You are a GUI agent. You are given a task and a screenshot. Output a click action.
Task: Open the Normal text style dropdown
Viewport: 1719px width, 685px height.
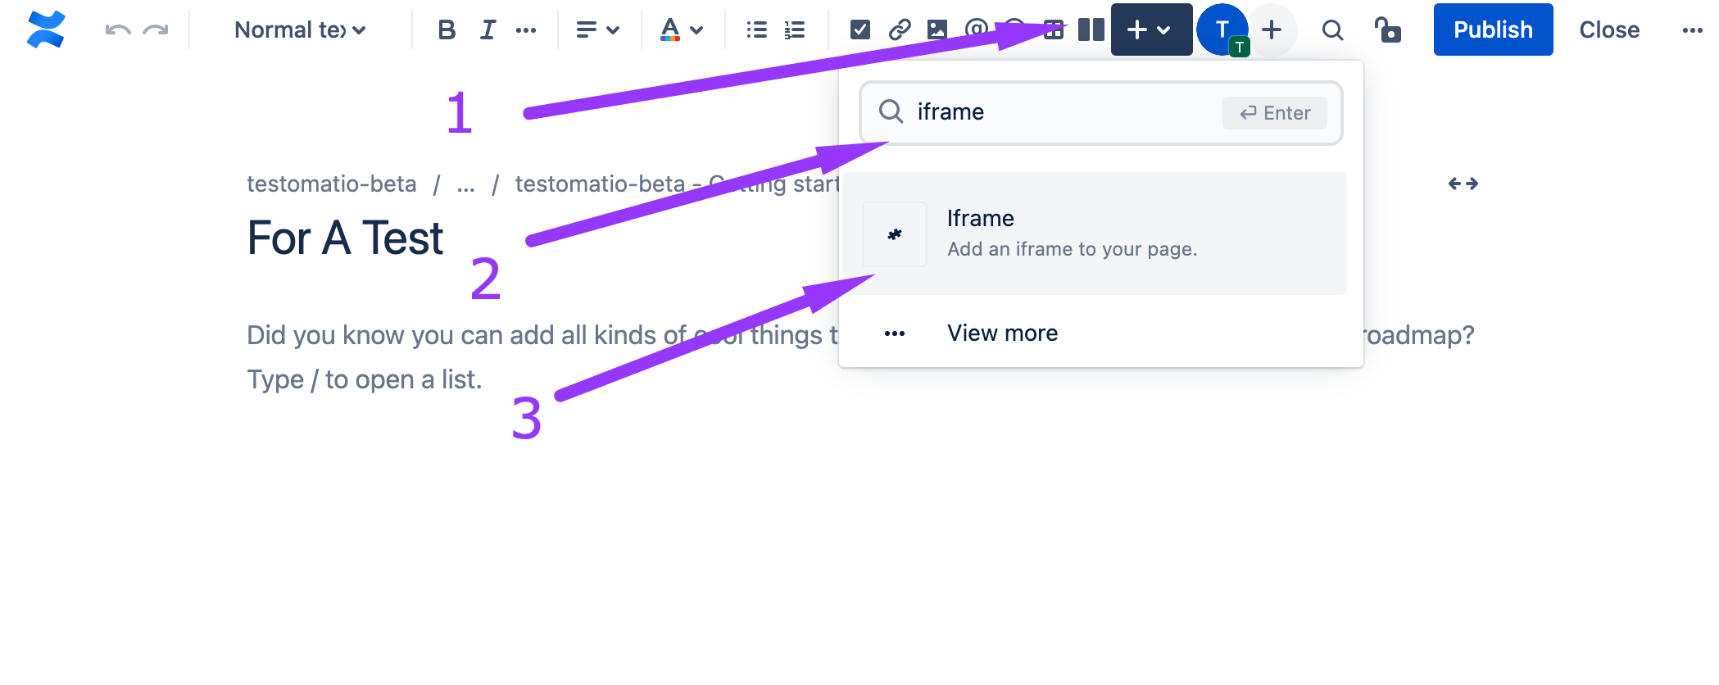pos(299,30)
